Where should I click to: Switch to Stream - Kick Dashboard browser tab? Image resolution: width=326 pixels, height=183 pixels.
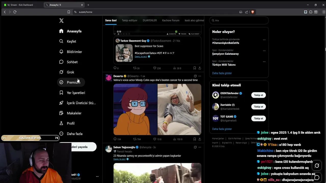click(x=22, y=5)
